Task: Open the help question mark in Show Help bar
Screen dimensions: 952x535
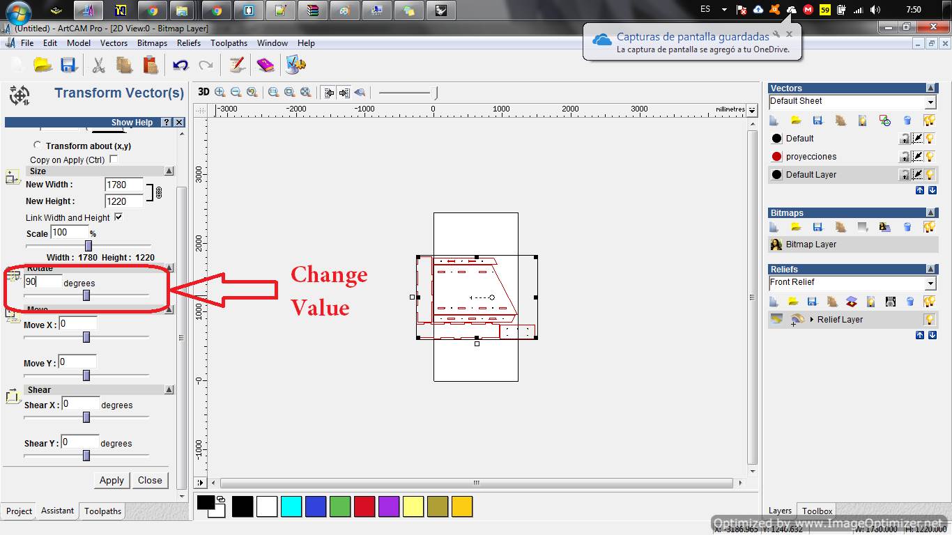Action: pyautogui.click(x=167, y=122)
